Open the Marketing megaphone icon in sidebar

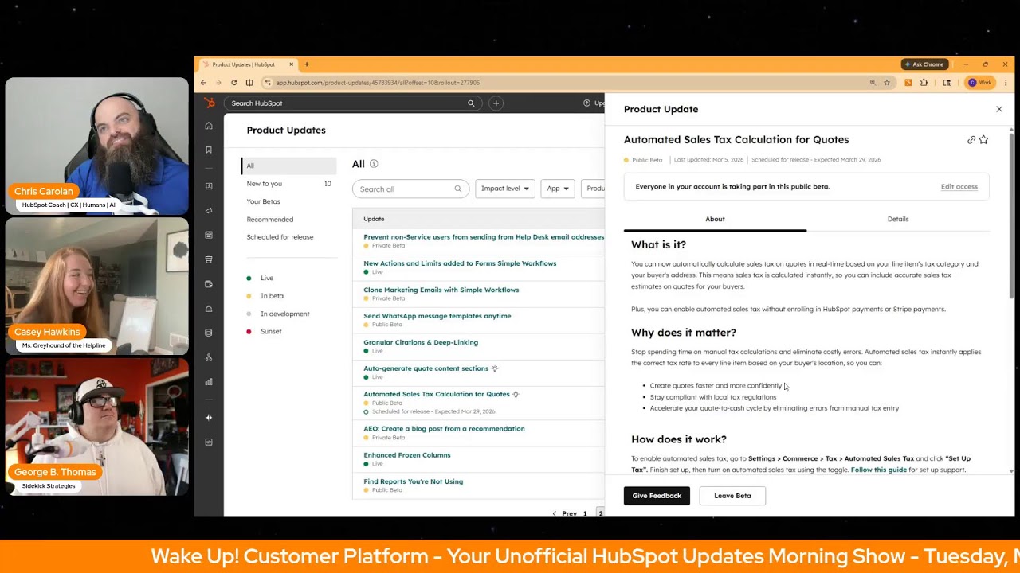pos(209,210)
